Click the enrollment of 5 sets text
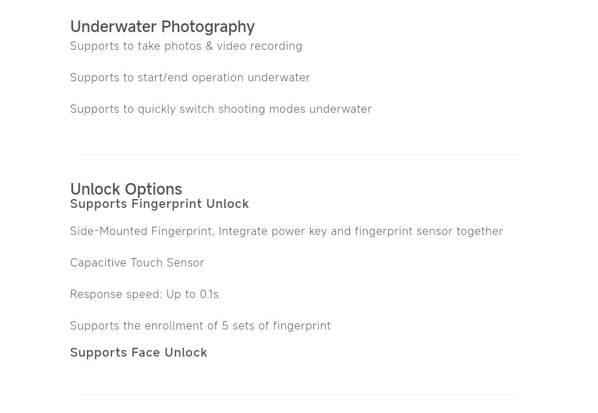This screenshot has height=413, width=598. 200,326
